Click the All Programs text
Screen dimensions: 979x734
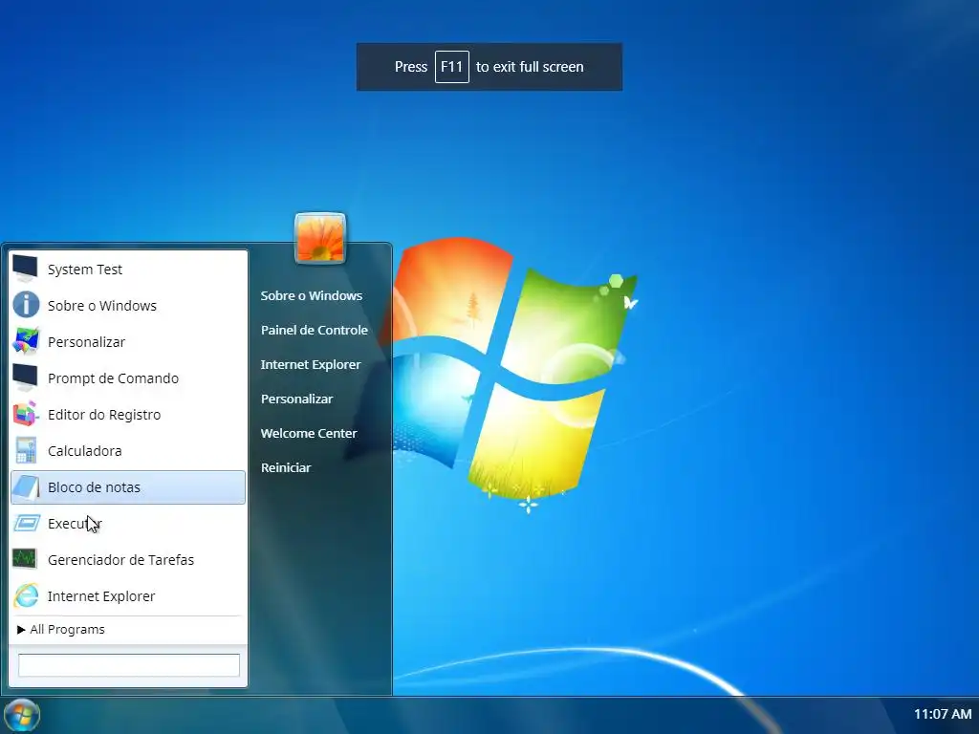68,629
